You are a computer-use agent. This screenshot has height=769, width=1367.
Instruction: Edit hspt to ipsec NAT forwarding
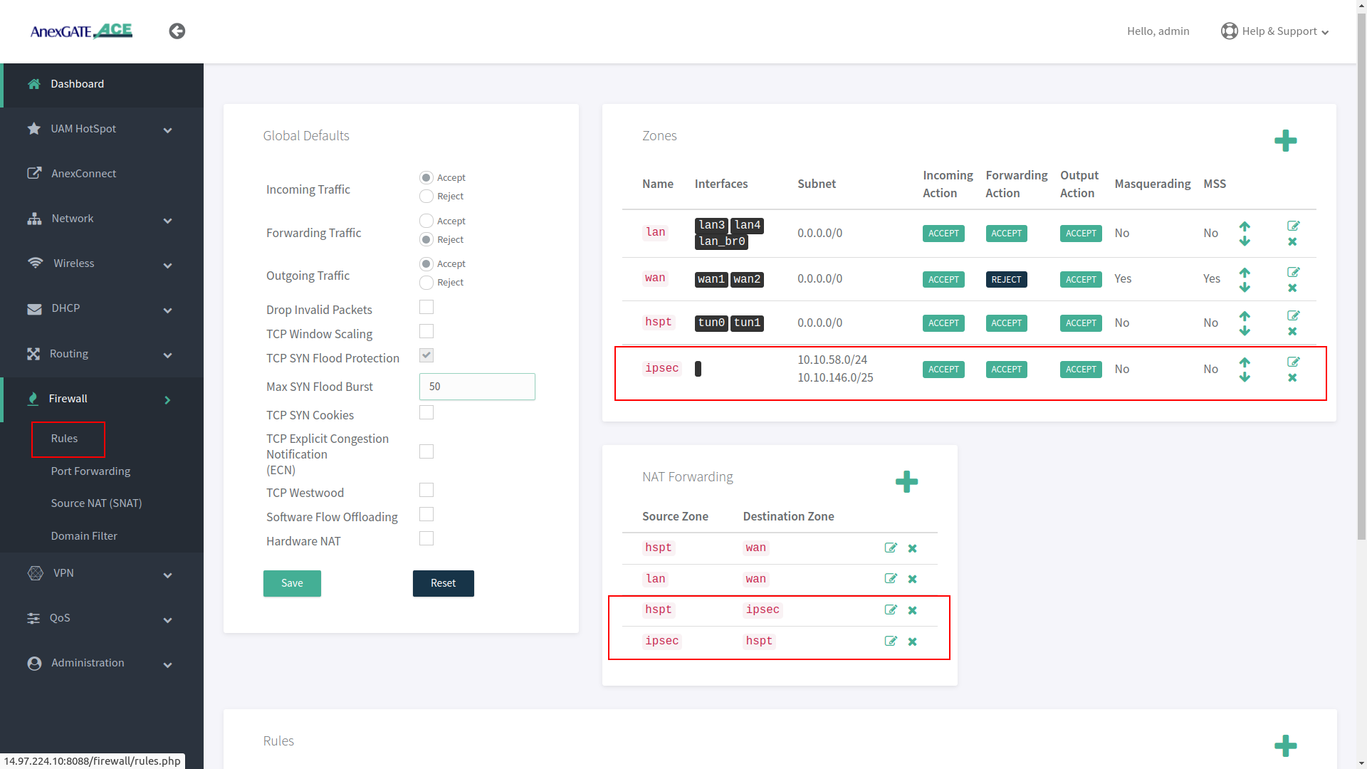890,610
